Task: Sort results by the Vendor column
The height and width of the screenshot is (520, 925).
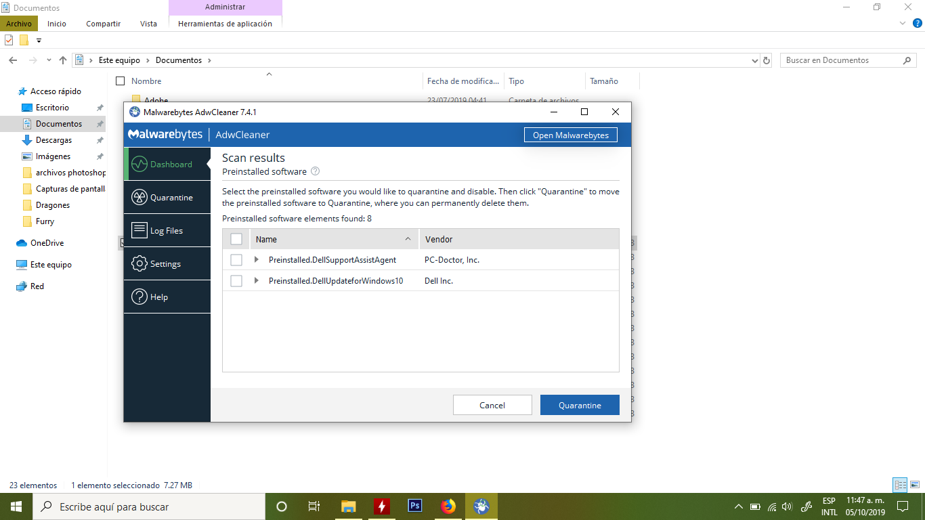Action: tap(519, 239)
